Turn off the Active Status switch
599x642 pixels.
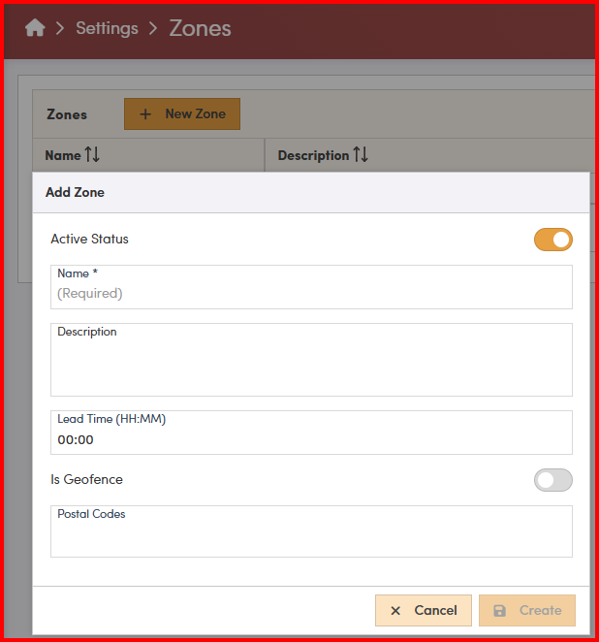point(552,240)
